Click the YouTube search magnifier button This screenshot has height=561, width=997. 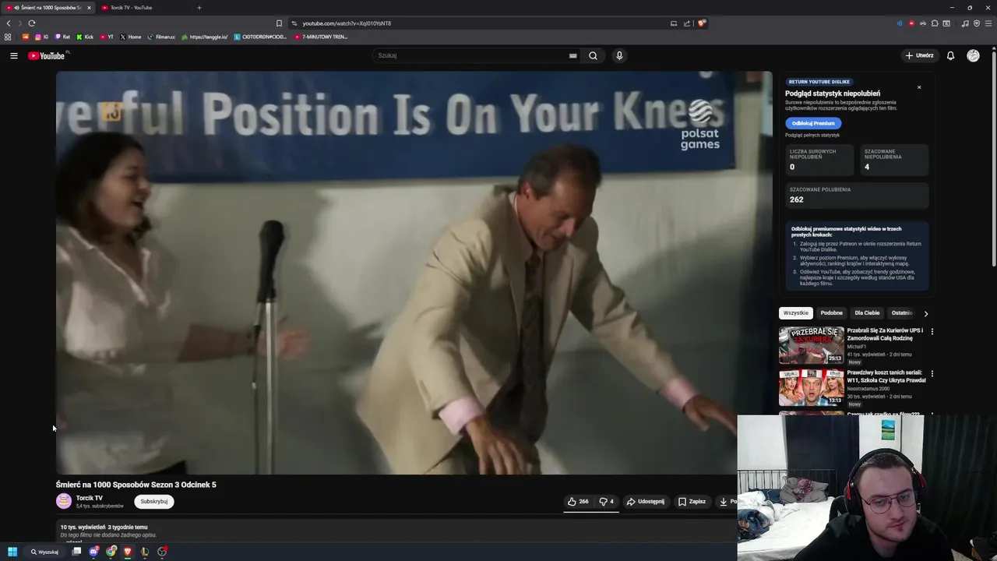[x=593, y=55]
